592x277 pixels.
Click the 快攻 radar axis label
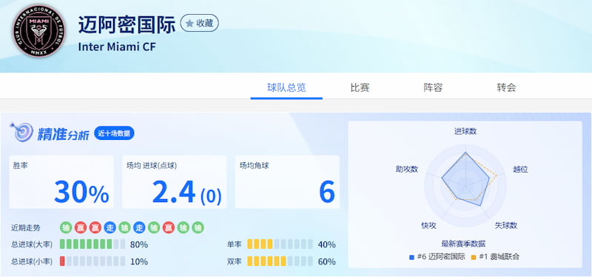pos(429,226)
